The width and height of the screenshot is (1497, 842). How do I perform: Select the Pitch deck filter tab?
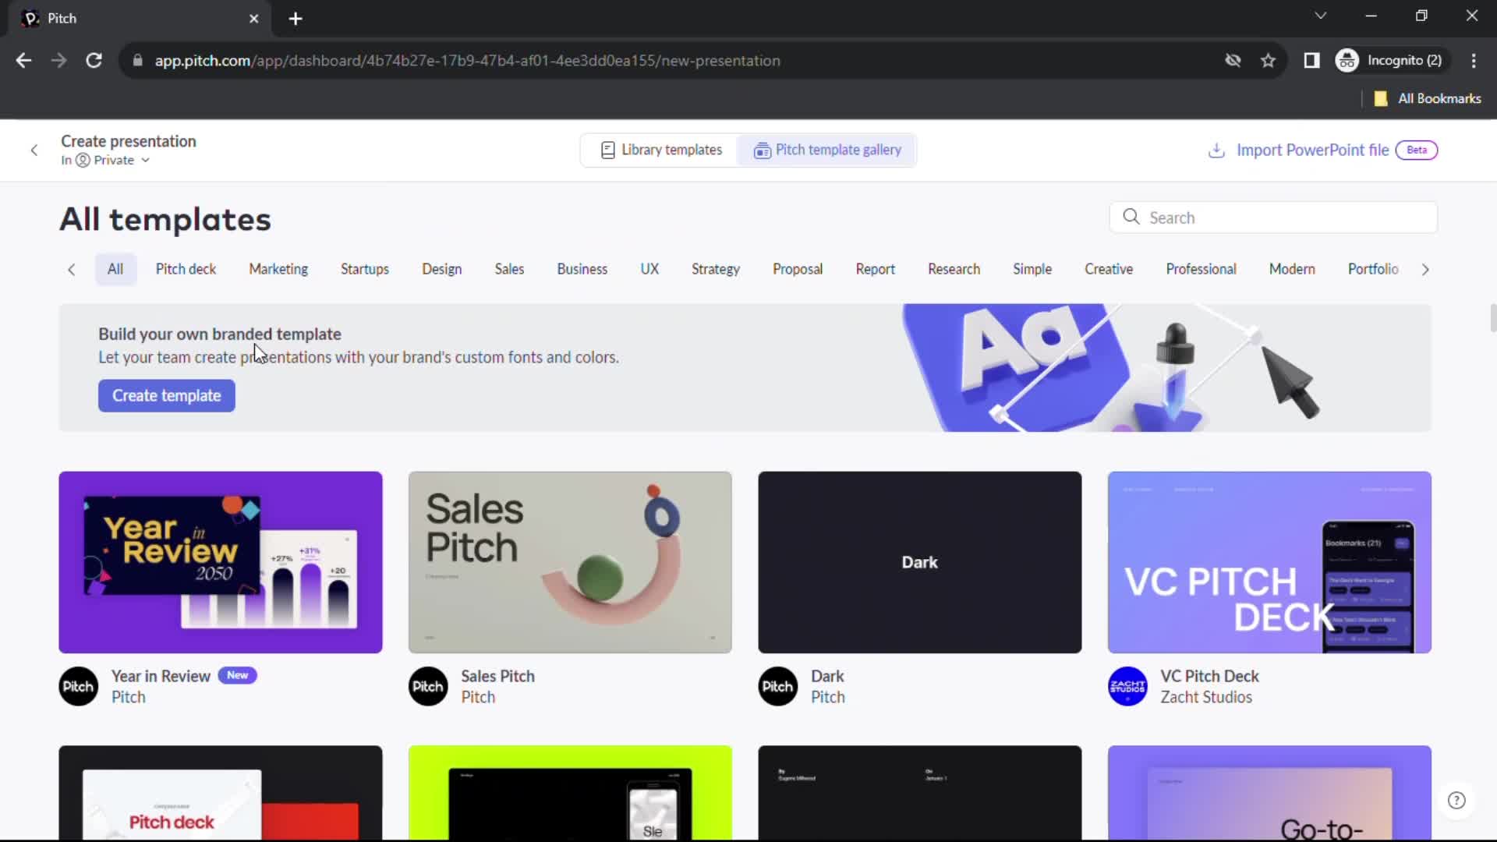tap(185, 268)
